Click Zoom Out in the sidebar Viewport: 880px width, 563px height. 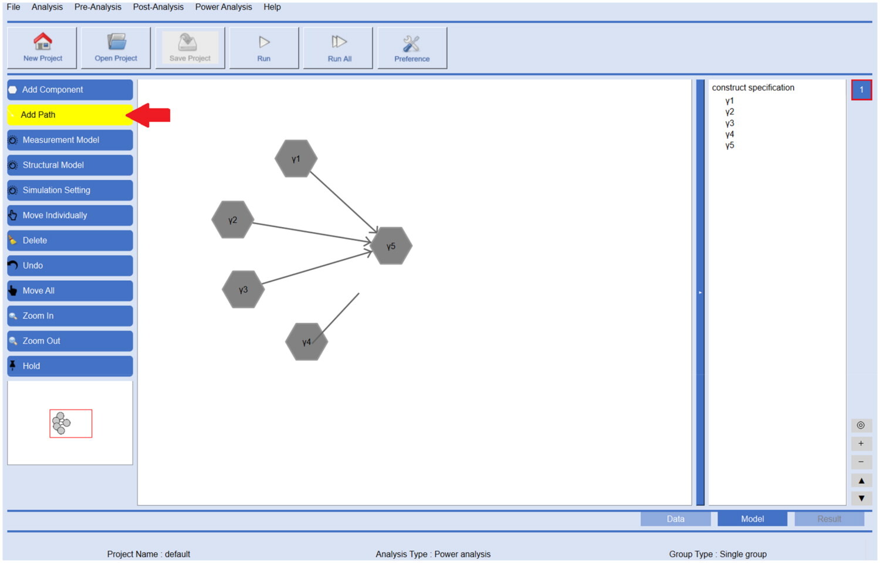(x=70, y=341)
